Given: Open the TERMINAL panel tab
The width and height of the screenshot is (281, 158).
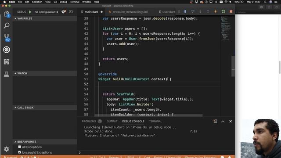Looking at the screenshot, I should click(x=155, y=121).
